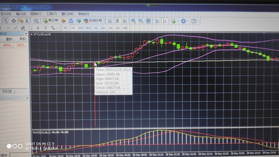Expand the templates dropdown arrow
The image size is (279, 157).
[x=198, y=21]
